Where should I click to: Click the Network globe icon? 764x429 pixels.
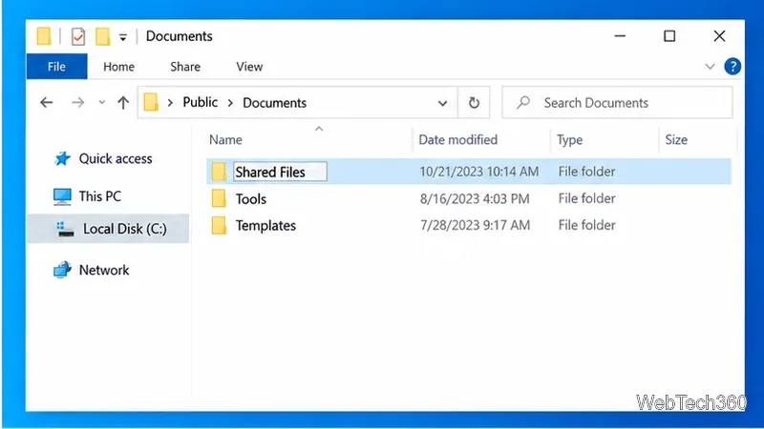[x=62, y=270]
